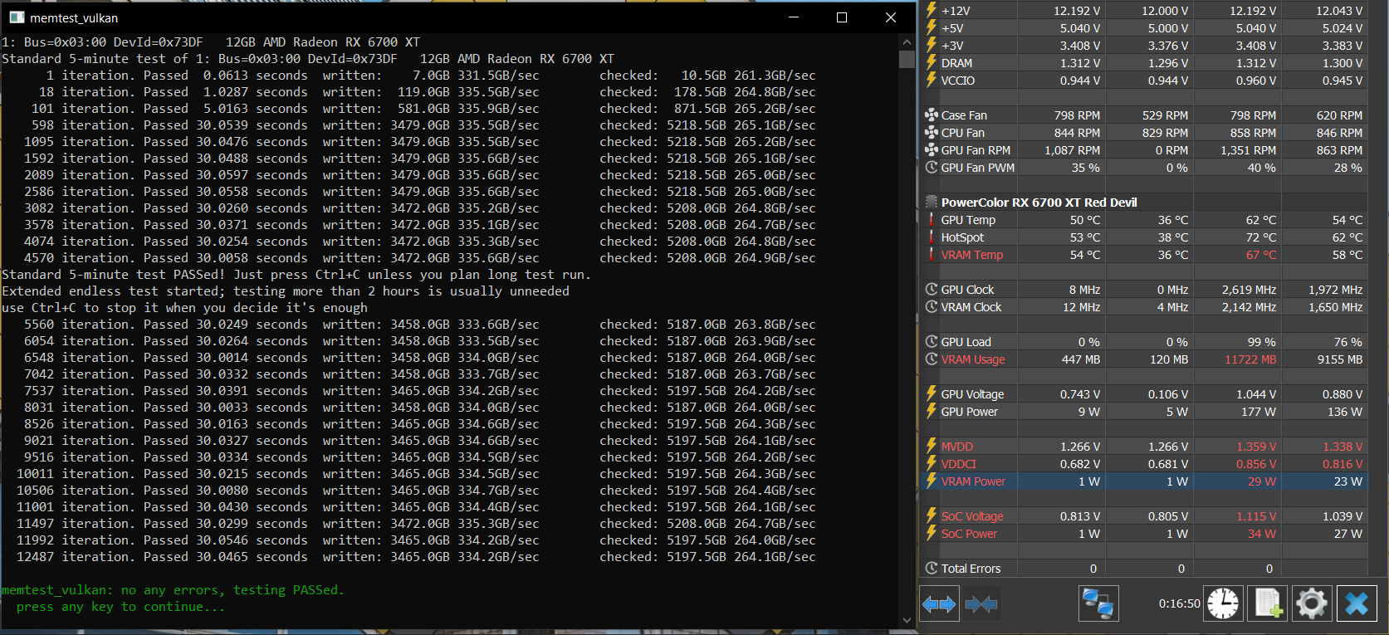1389x635 pixels.
Task: Click the greyed inward-arrows collapse button
Action: tap(981, 603)
